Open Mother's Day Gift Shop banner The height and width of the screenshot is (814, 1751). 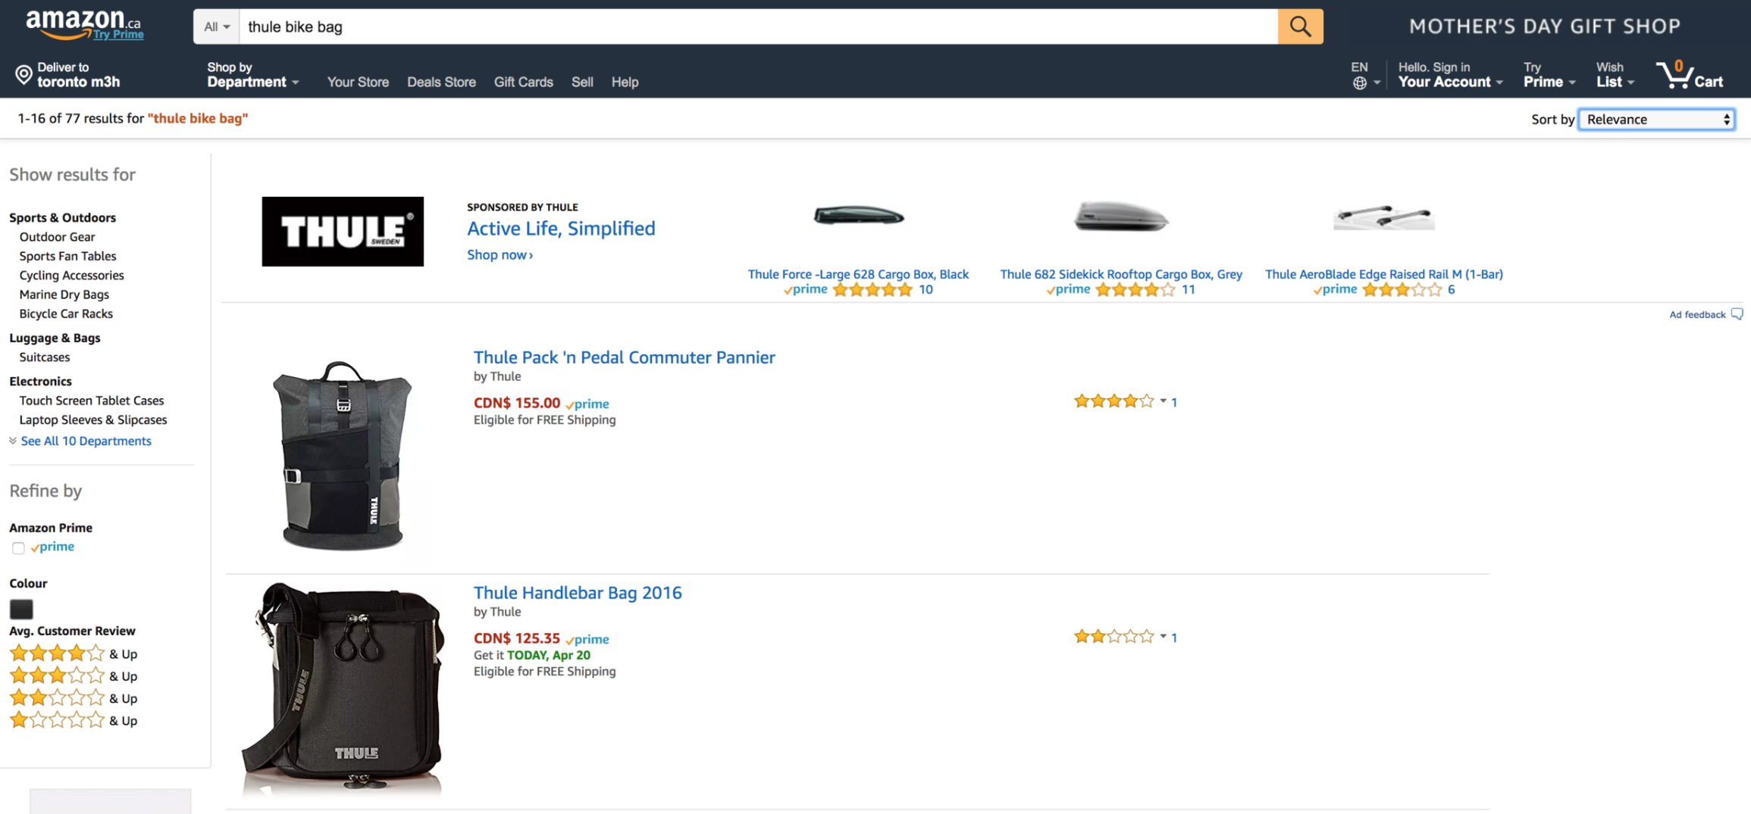[1544, 27]
